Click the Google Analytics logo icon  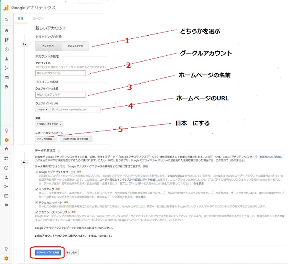[x=6, y=8]
